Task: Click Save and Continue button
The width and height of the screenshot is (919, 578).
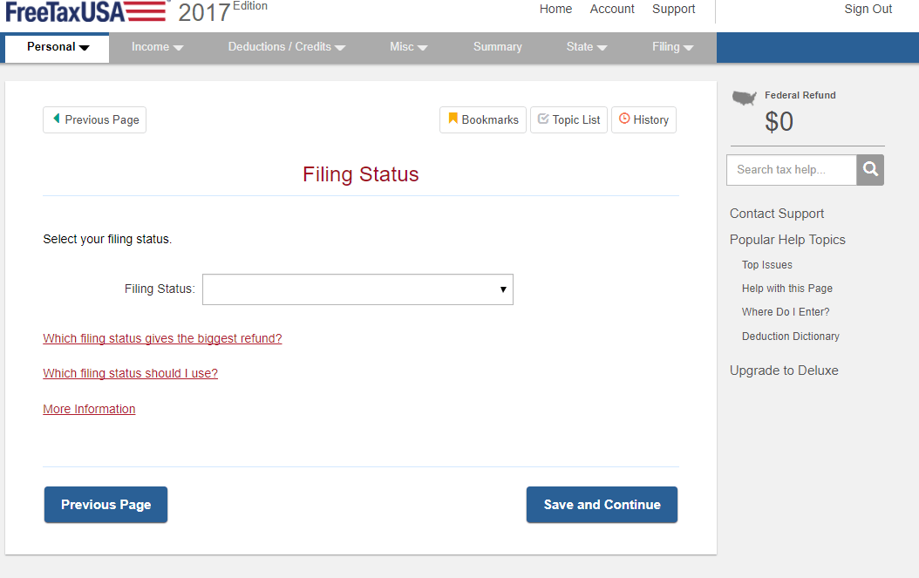Action: (602, 505)
